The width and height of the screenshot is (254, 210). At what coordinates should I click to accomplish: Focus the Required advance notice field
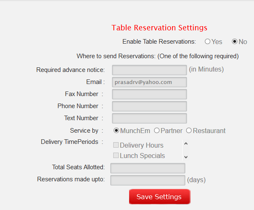tap(149, 69)
